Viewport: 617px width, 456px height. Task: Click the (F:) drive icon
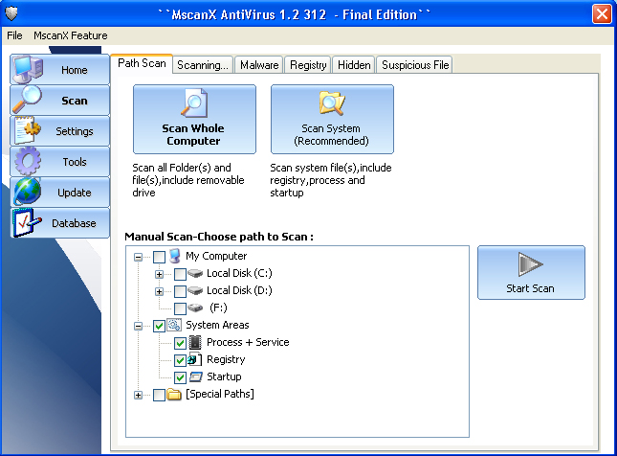tap(195, 308)
